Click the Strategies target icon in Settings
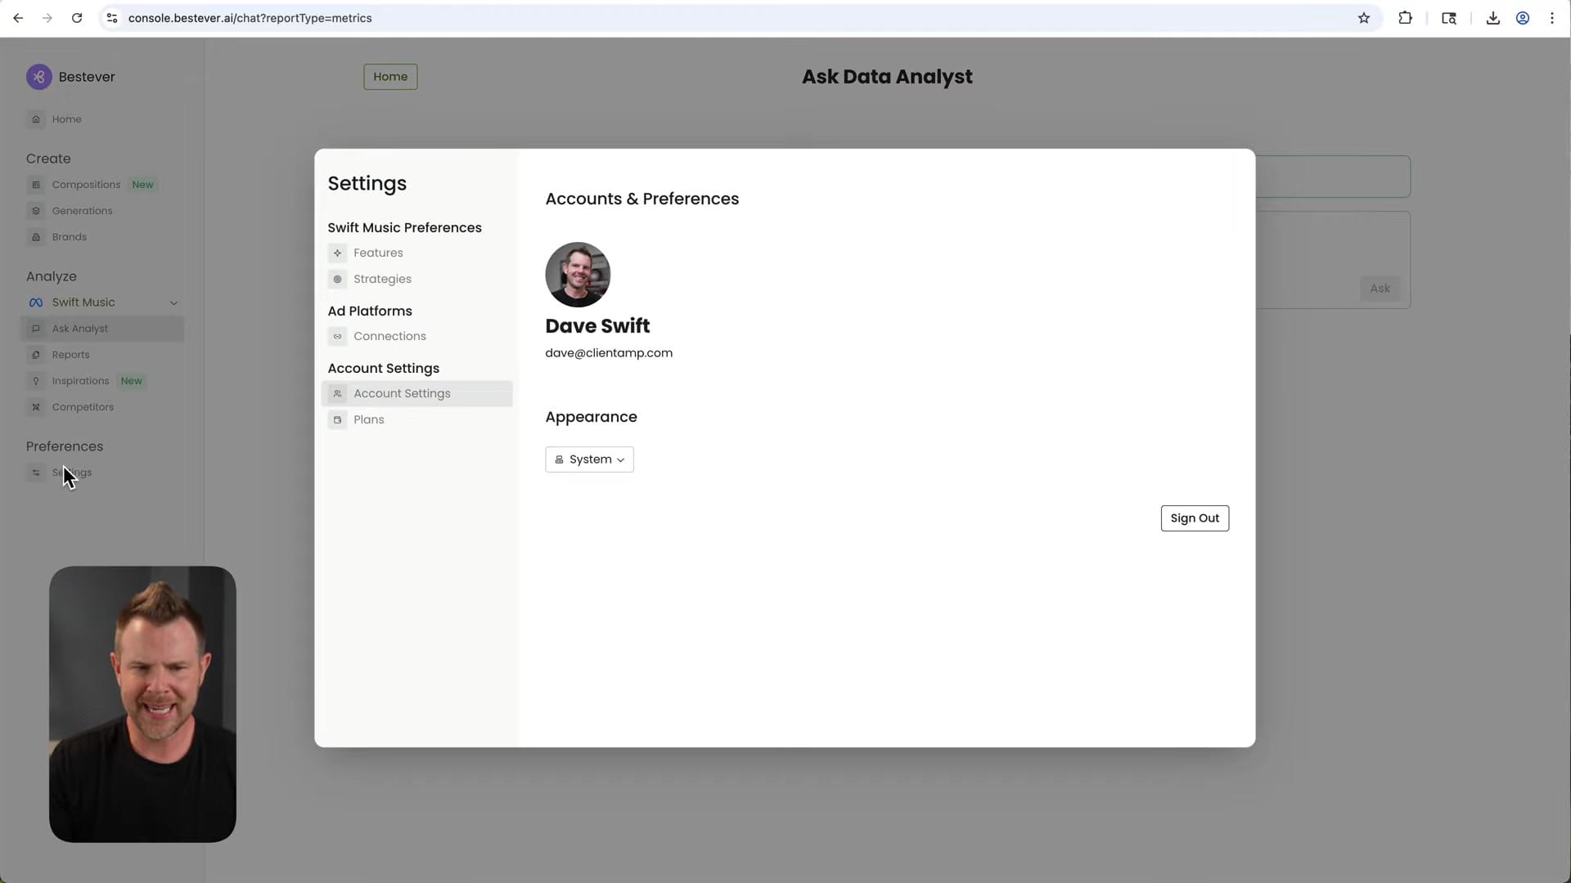This screenshot has width=1571, height=883. pyautogui.click(x=337, y=280)
